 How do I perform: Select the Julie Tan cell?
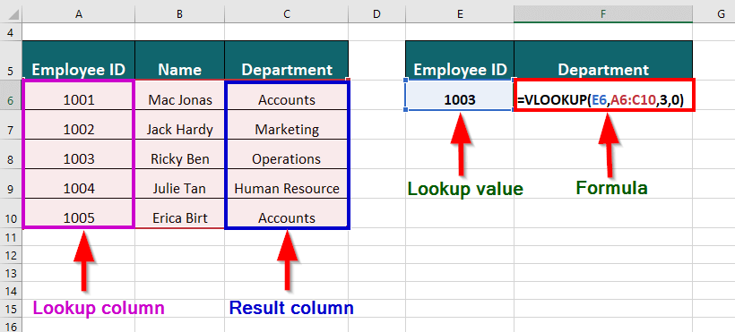[180, 183]
